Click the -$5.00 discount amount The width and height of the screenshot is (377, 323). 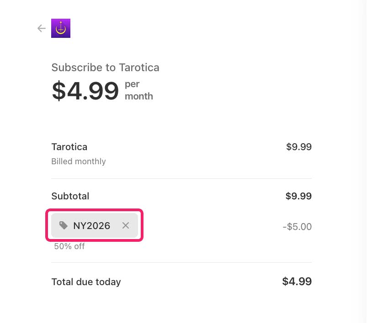[x=297, y=227]
